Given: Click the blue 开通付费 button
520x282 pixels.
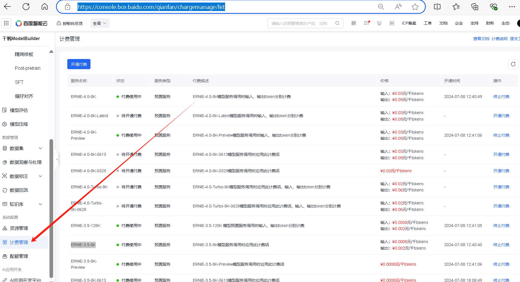Looking at the screenshot, I should [79, 64].
